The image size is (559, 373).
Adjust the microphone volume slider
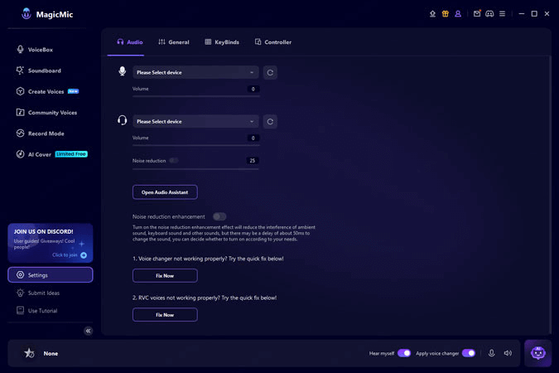coord(195,96)
